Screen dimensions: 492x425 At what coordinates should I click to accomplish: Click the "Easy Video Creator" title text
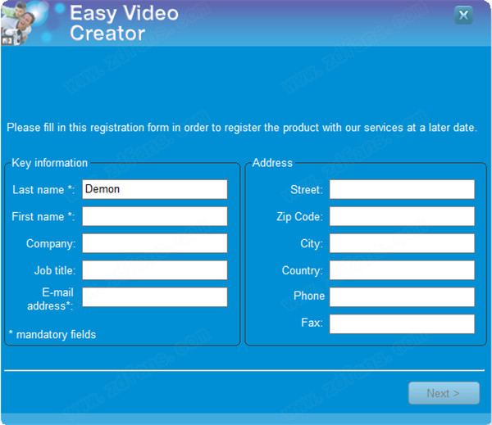coord(125,23)
